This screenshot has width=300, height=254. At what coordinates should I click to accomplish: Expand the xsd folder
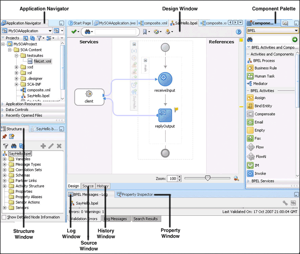point(16,67)
